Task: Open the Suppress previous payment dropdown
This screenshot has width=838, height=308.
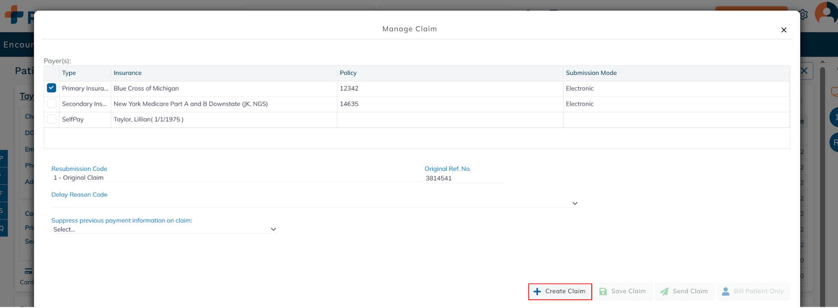Action: 273,229
